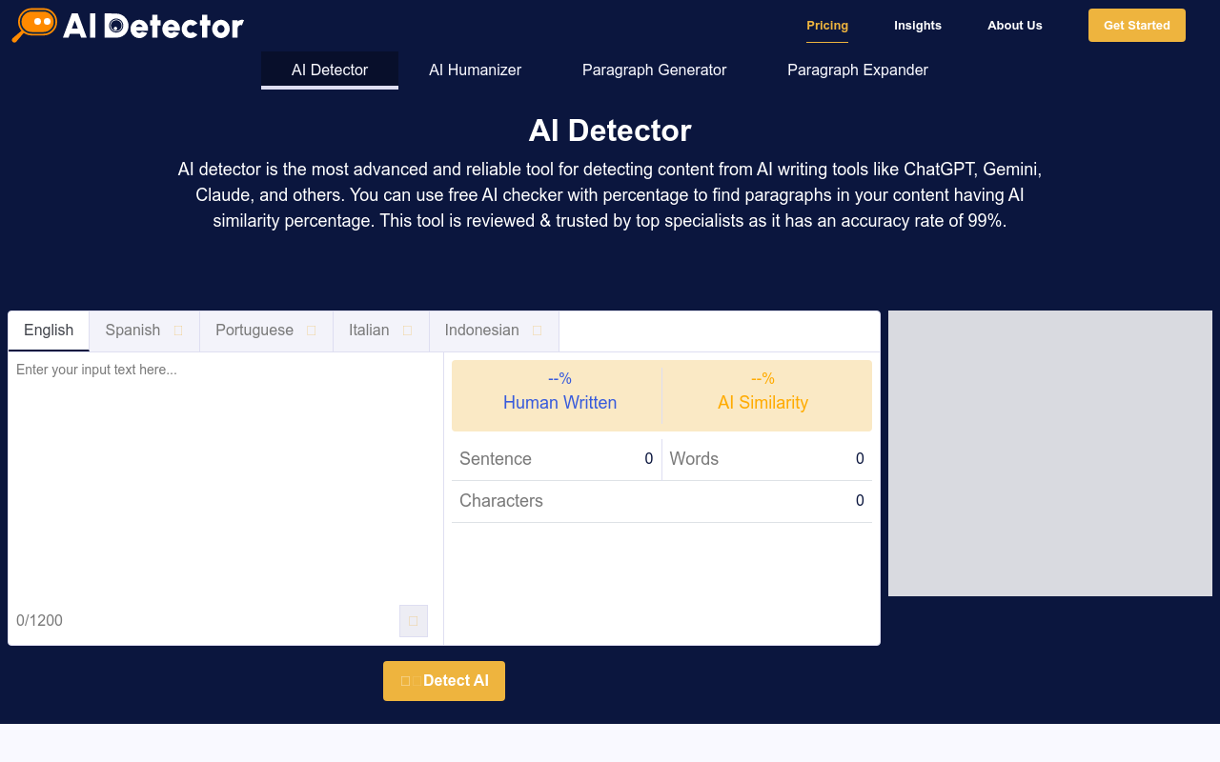Select the Italian language tab
Viewport: 1220px width, 762px height.
pyautogui.click(x=380, y=331)
